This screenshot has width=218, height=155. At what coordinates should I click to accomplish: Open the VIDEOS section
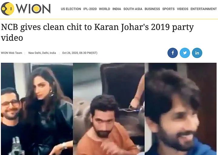click(x=183, y=9)
